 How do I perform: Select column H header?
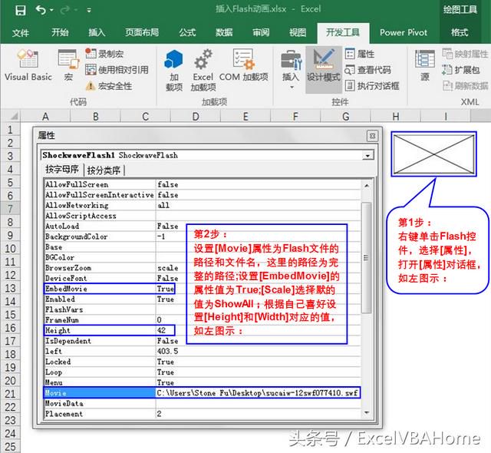click(396, 117)
